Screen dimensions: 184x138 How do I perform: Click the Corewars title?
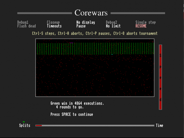coord(91,13)
